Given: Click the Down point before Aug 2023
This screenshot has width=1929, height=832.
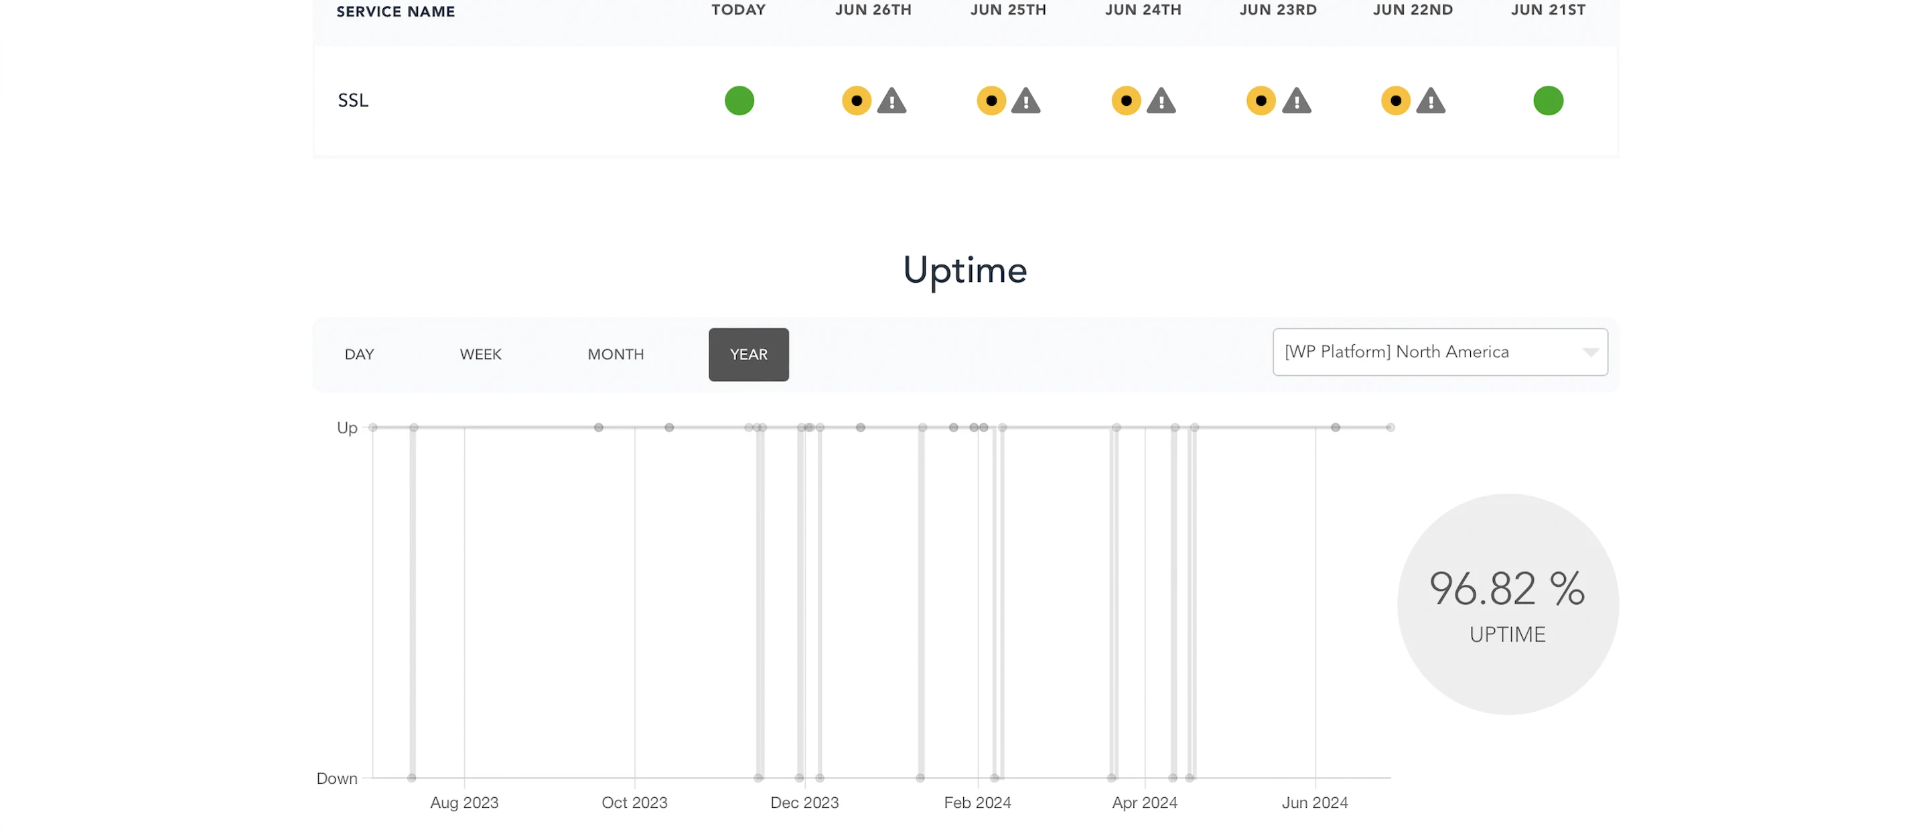Looking at the screenshot, I should (x=411, y=777).
